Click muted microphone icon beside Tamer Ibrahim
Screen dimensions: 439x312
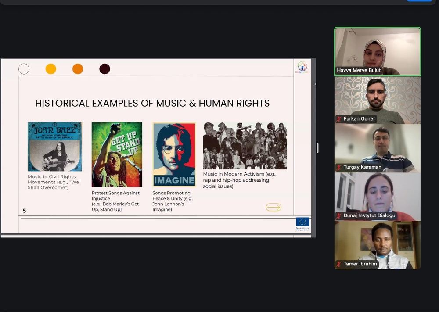(x=339, y=264)
